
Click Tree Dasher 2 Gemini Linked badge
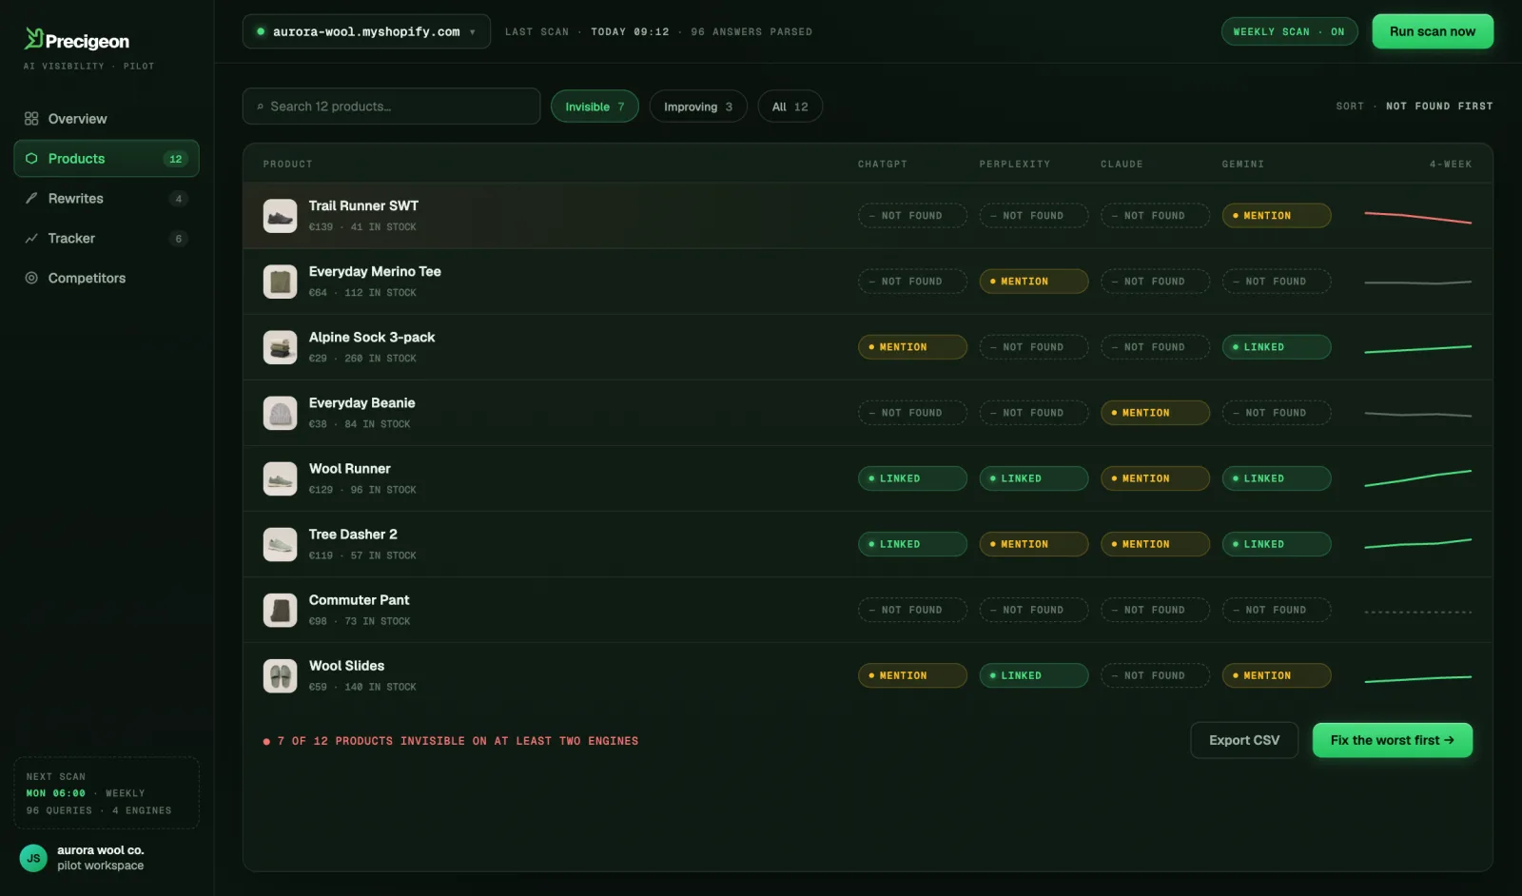coord(1277,544)
